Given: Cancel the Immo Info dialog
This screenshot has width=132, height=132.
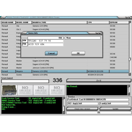Looking at the screenshot, I should point(51,53).
